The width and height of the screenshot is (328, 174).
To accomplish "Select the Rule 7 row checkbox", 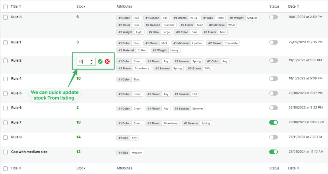I will tap(5, 123).
